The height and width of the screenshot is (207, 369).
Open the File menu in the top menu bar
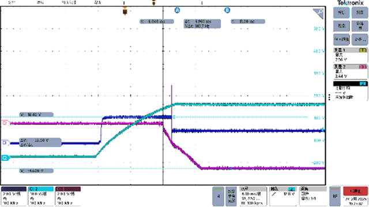tap(12, 2)
